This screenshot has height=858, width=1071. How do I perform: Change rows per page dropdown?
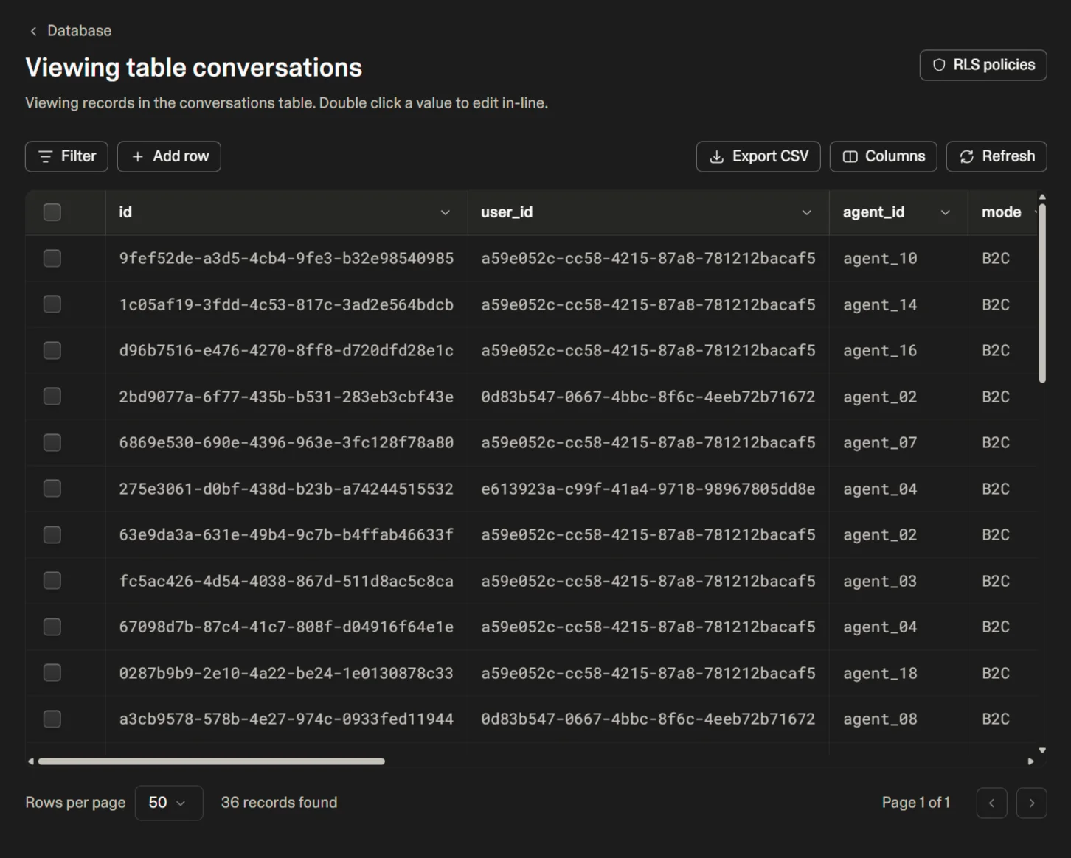(169, 803)
